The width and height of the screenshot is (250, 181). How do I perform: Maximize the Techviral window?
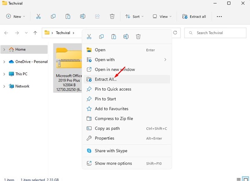[x=229, y=3]
